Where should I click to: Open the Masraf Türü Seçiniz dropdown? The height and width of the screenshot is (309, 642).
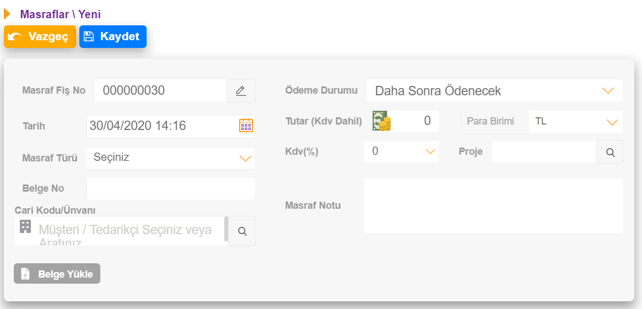tap(171, 158)
